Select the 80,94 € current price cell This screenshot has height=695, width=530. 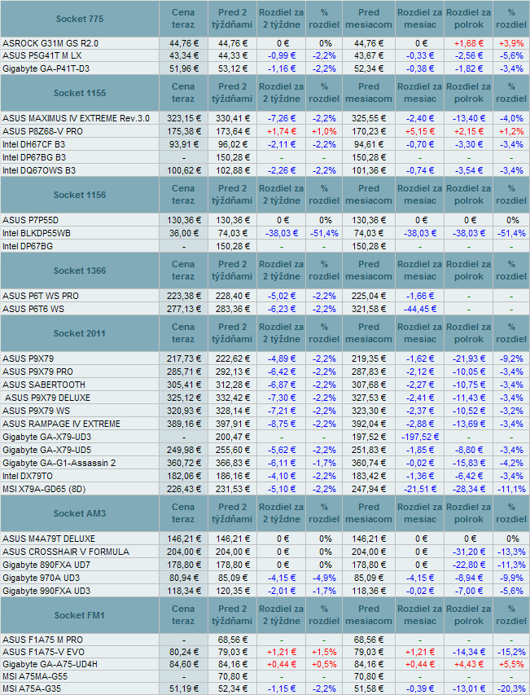(184, 578)
